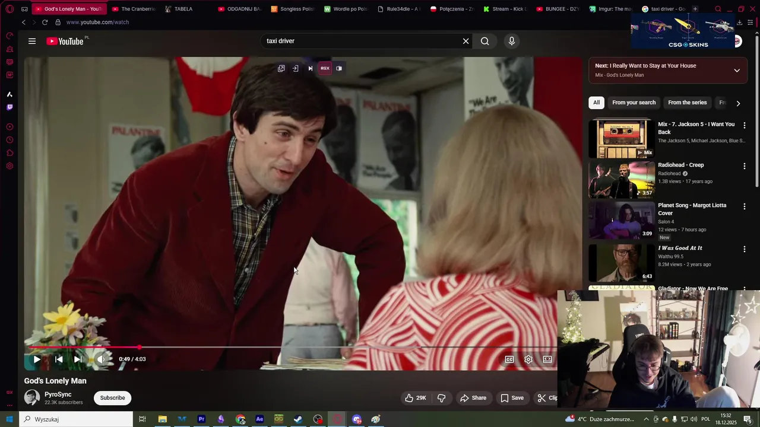
Task: Show more filter chips with right arrow
Action: [738, 103]
